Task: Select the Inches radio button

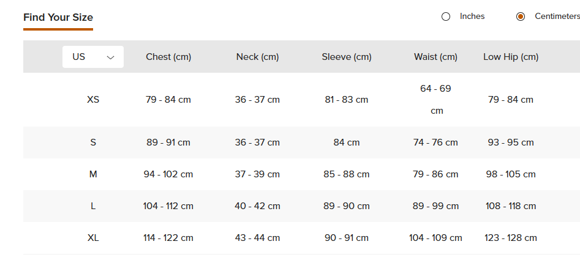Action: point(446,17)
